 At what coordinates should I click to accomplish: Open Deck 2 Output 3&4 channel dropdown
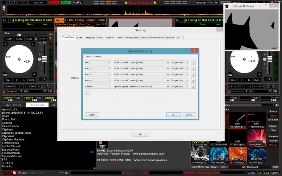pos(180,68)
